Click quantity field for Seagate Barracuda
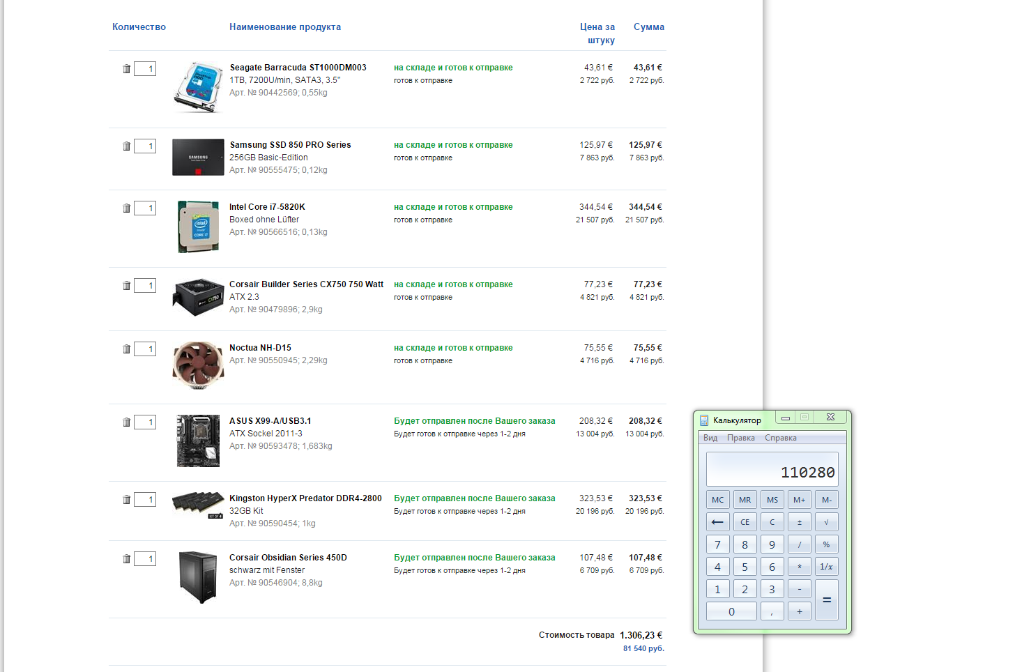This screenshot has height=672, width=1022. [145, 69]
